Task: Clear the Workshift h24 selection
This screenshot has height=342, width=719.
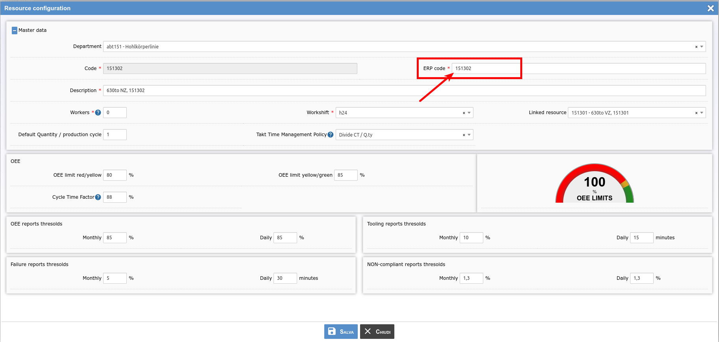Action: [x=464, y=113]
